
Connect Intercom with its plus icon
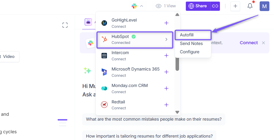[166, 56]
